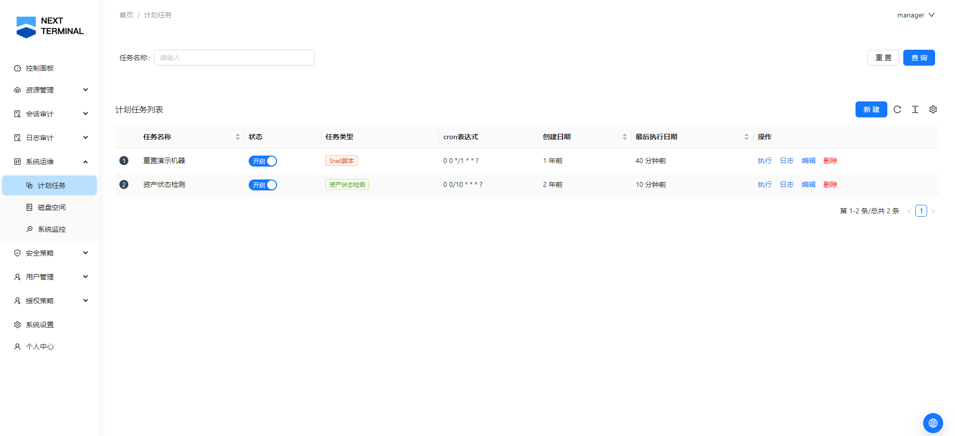The height and width of the screenshot is (436, 955).
Task: Click 40 分钟前 last run cell
Action: click(651, 161)
